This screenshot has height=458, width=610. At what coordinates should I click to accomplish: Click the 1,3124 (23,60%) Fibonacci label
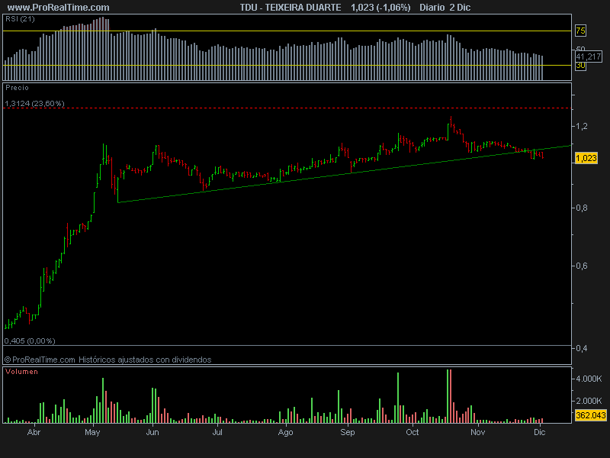click(34, 103)
